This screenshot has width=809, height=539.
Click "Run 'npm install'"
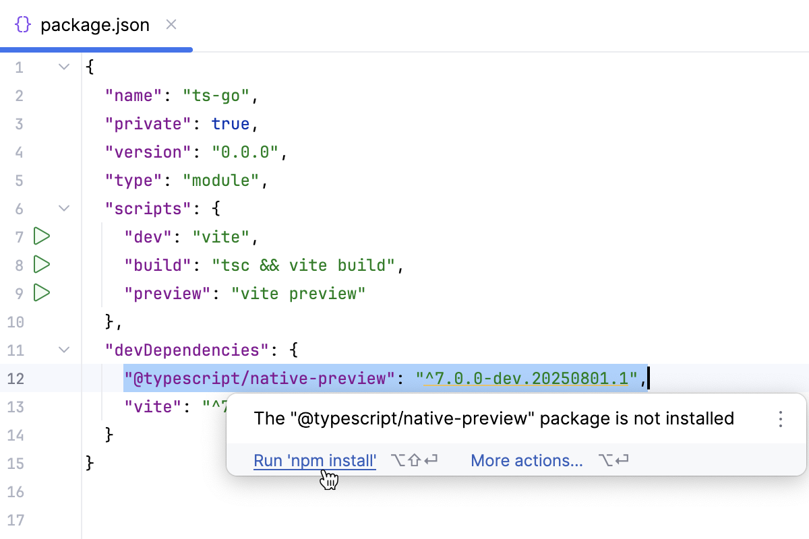click(314, 460)
